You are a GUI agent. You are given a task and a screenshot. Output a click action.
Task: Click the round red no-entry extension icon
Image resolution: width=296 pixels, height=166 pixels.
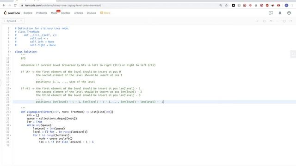pos(262,6)
